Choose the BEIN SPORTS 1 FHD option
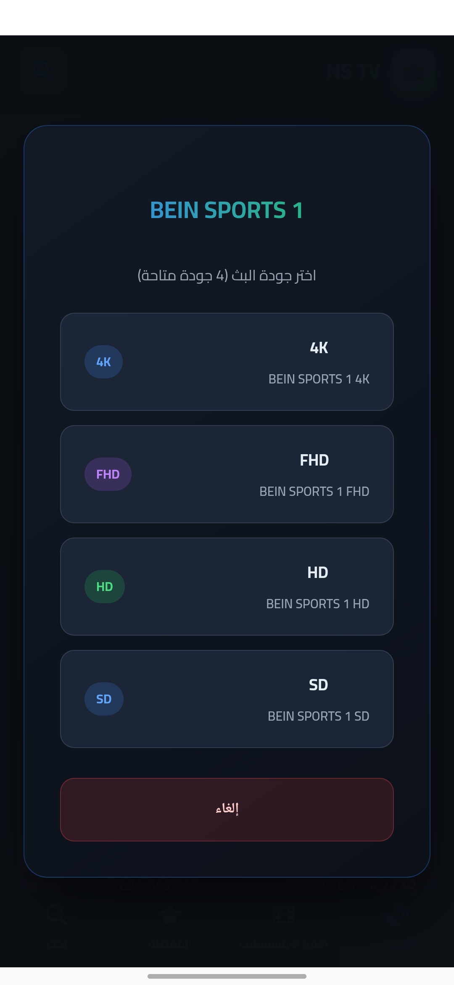The image size is (454, 985). tap(227, 474)
